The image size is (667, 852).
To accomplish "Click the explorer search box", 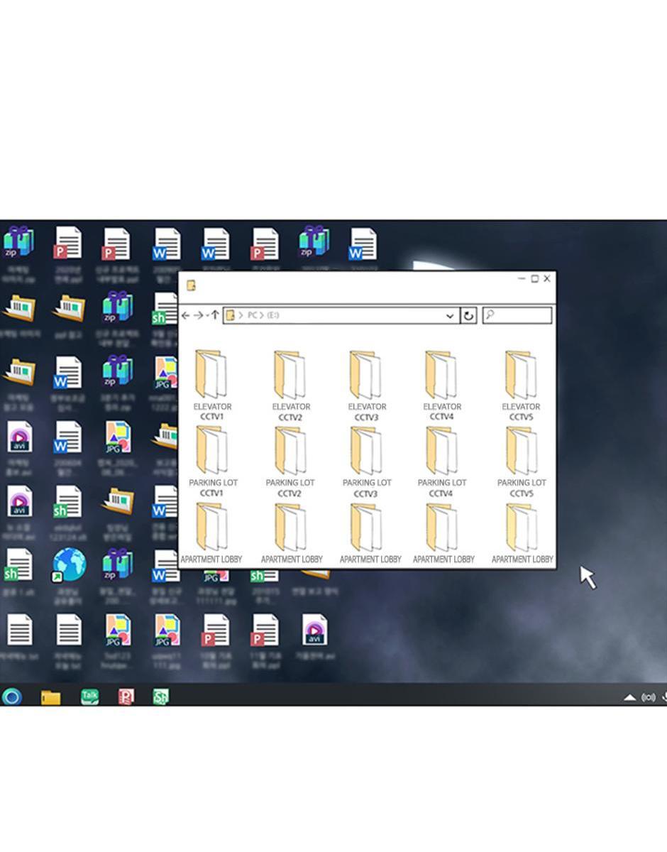I will pyautogui.click(x=517, y=315).
